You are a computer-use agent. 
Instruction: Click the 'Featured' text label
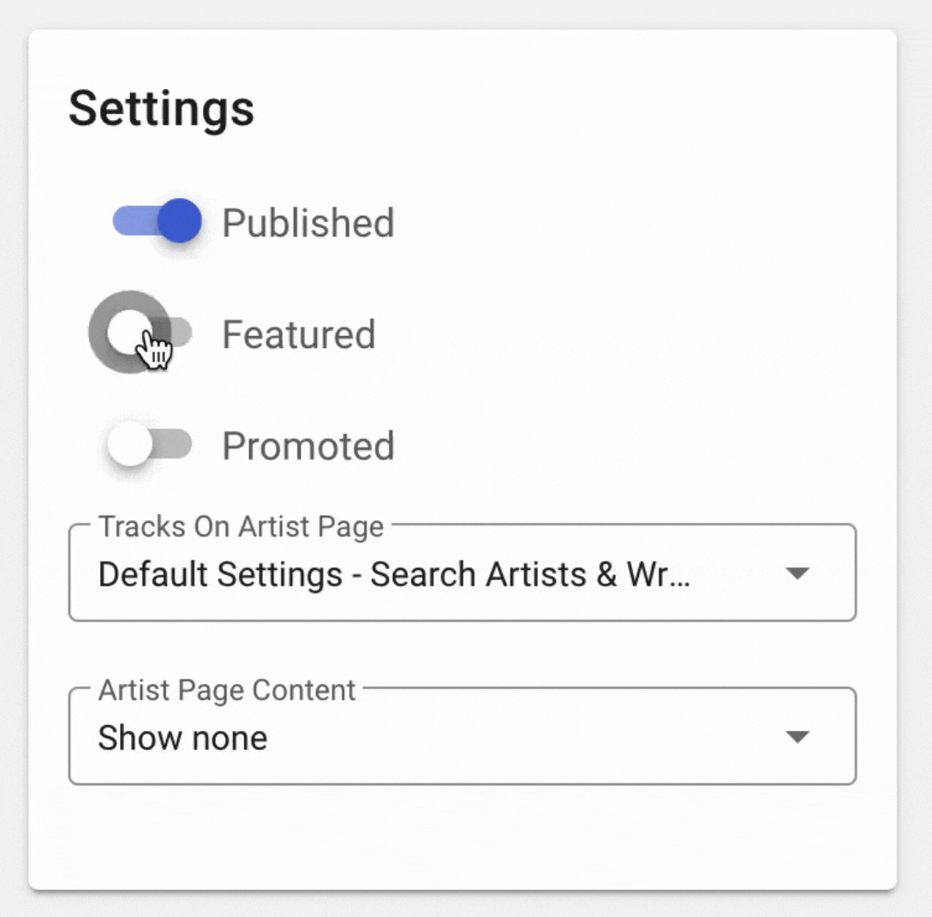coord(299,334)
